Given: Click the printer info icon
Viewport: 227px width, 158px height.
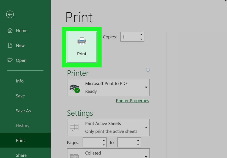Looking at the screenshot, I should click(148, 70).
